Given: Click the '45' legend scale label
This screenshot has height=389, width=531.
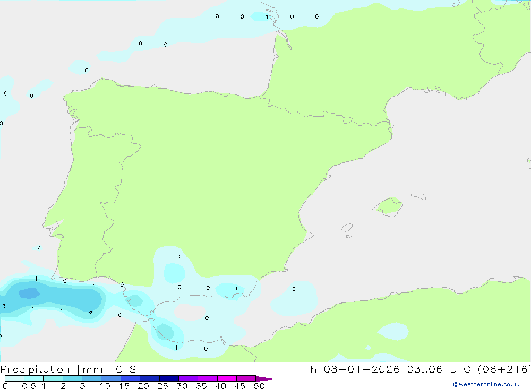Looking at the screenshot, I should [x=240, y=386].
